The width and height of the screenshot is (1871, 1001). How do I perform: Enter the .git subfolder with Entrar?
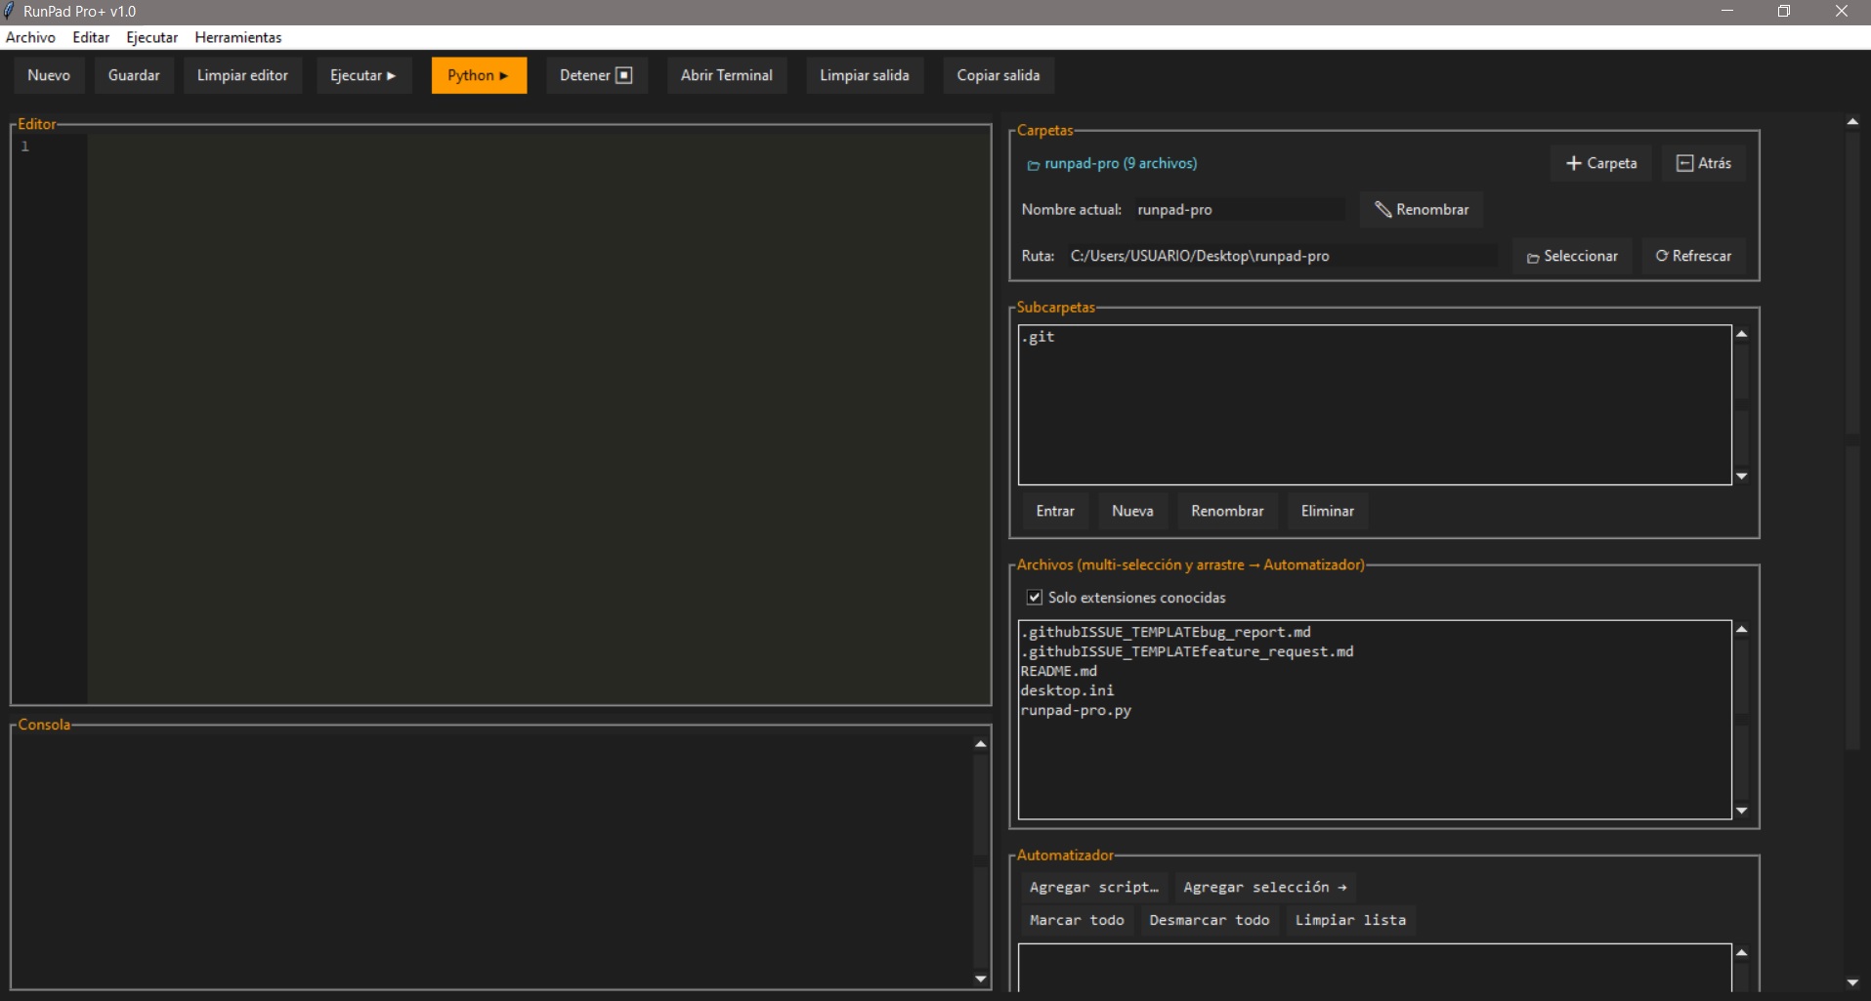coord(1055,511)
